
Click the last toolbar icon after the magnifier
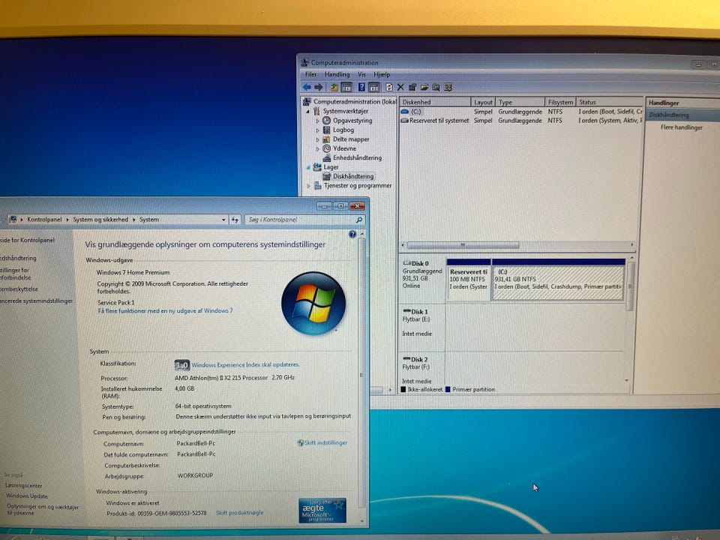448,87
